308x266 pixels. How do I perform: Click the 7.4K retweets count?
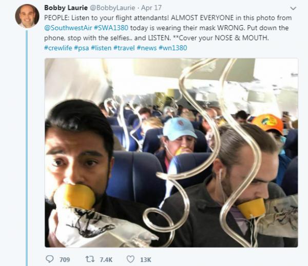(x=106, y=260)
